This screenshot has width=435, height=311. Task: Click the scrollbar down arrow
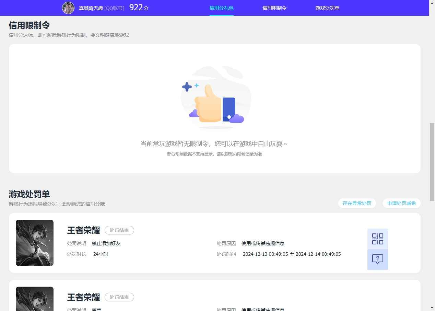(x=432, y=308)
